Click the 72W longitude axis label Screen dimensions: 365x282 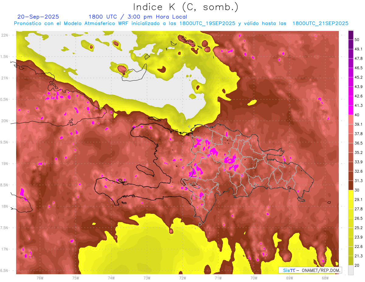[x=182, y=278]
